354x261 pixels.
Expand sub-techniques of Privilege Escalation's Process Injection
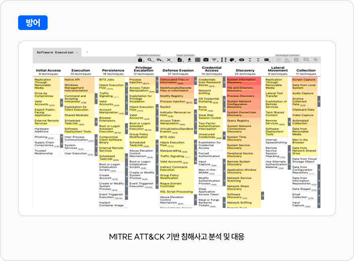click(x=157, y=81)
